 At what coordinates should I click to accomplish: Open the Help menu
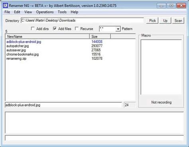pos(74,12)
